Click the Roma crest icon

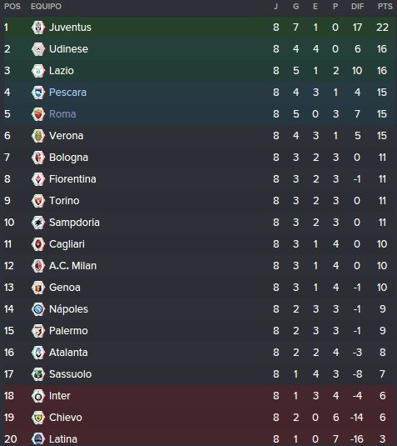(x=38, y=114)
